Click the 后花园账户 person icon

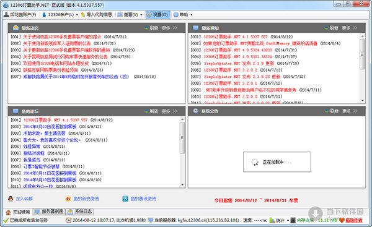(6, 15)
